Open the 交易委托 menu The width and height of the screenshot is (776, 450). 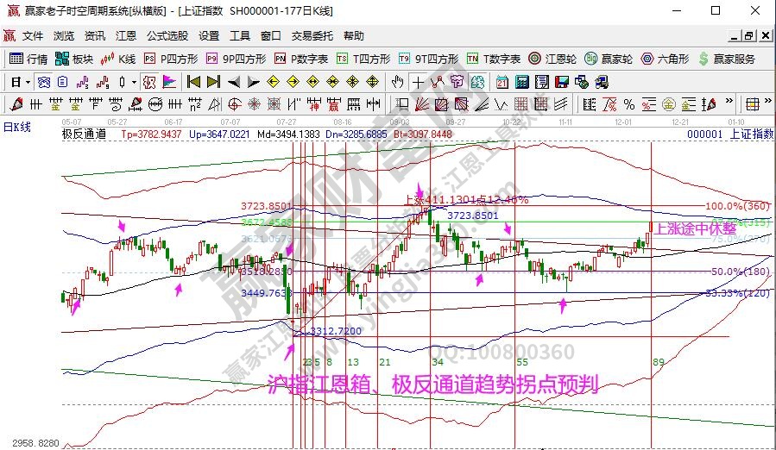312,36
